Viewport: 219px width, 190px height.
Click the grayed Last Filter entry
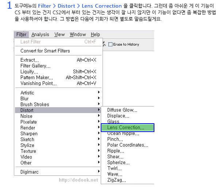tap(58, 42)
